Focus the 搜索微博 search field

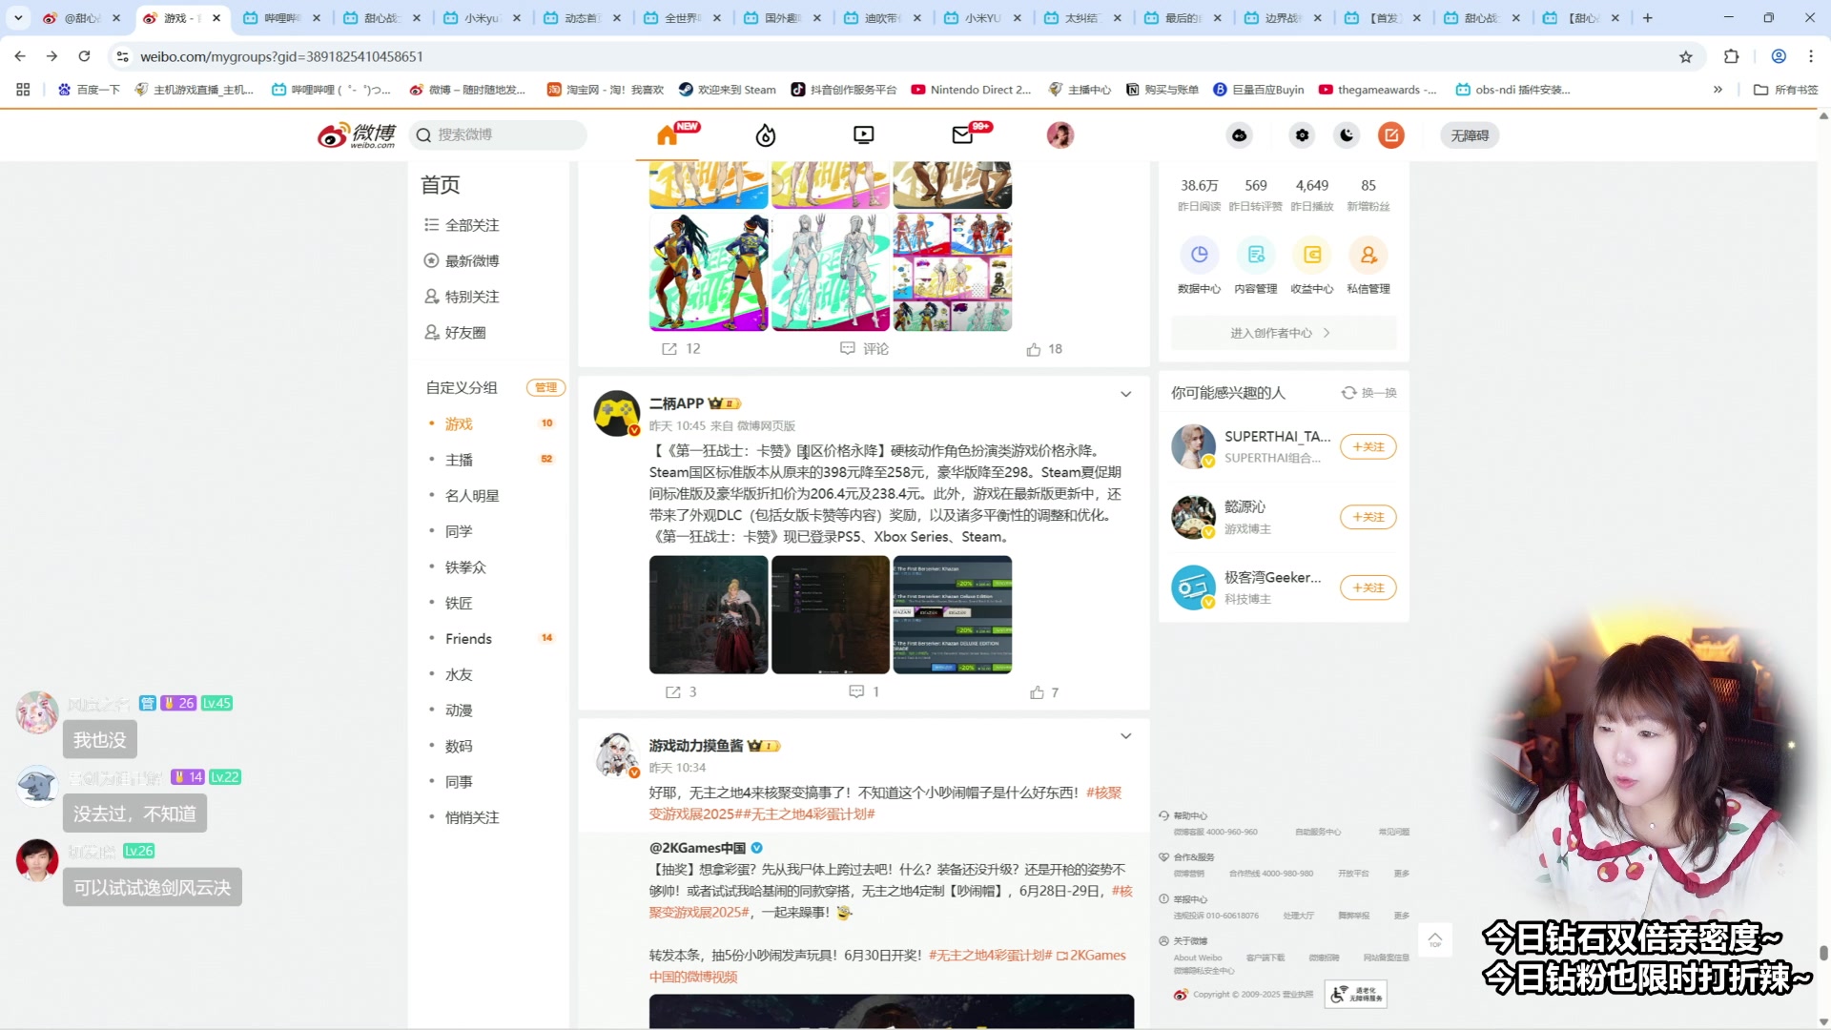coord(498,135)
